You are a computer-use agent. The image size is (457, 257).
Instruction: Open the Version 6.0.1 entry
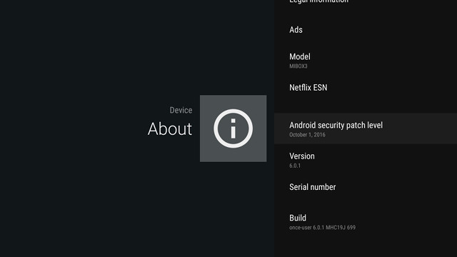pyautogui.click(x=366, y=160)
